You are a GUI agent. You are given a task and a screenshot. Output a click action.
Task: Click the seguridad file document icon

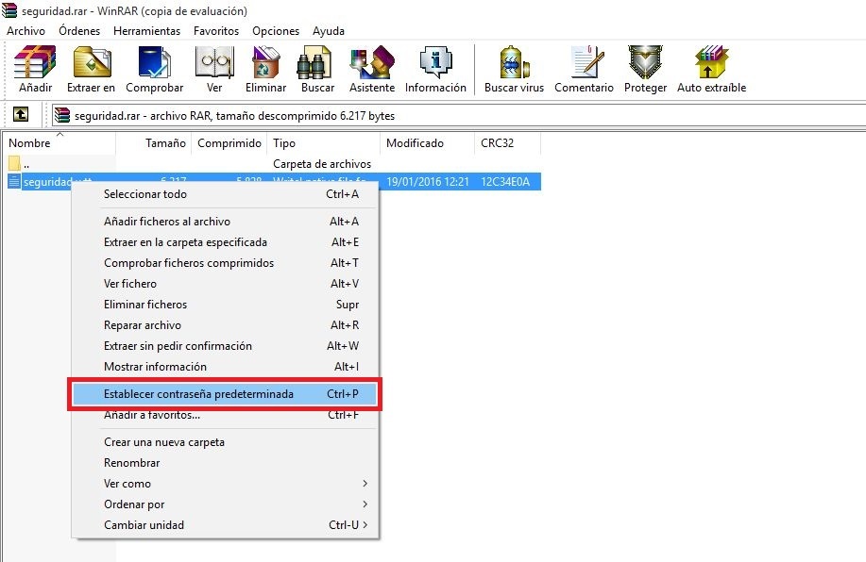14,181
